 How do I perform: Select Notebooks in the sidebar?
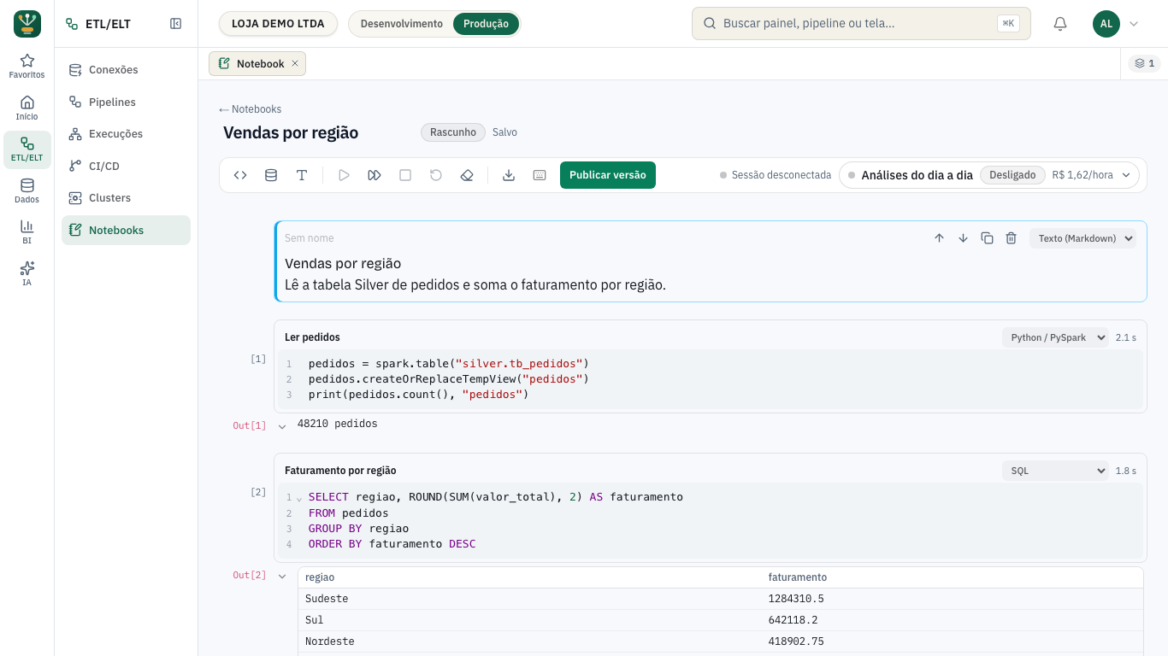tap(126, 230)
